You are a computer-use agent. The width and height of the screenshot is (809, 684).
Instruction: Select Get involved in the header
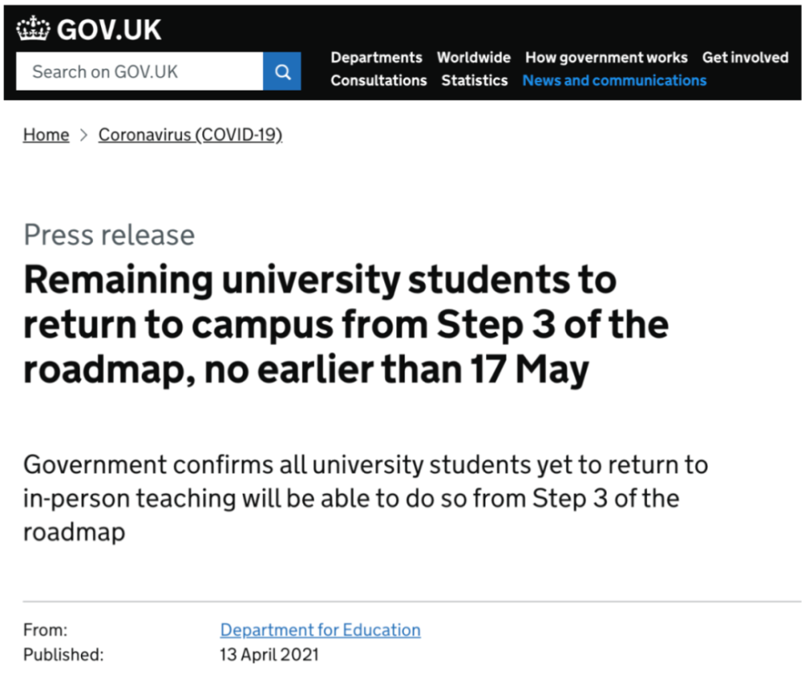[745, 57]
